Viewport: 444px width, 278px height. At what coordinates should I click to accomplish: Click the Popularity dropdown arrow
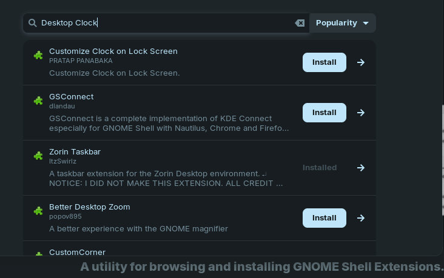(366, 23)
